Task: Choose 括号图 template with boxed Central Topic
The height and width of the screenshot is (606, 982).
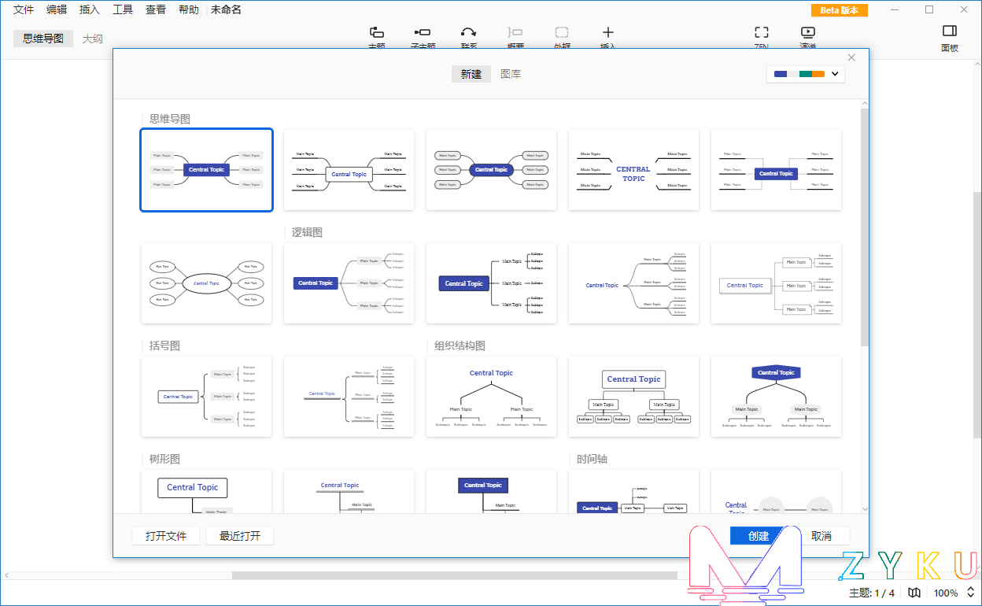Action: point(207,397)
